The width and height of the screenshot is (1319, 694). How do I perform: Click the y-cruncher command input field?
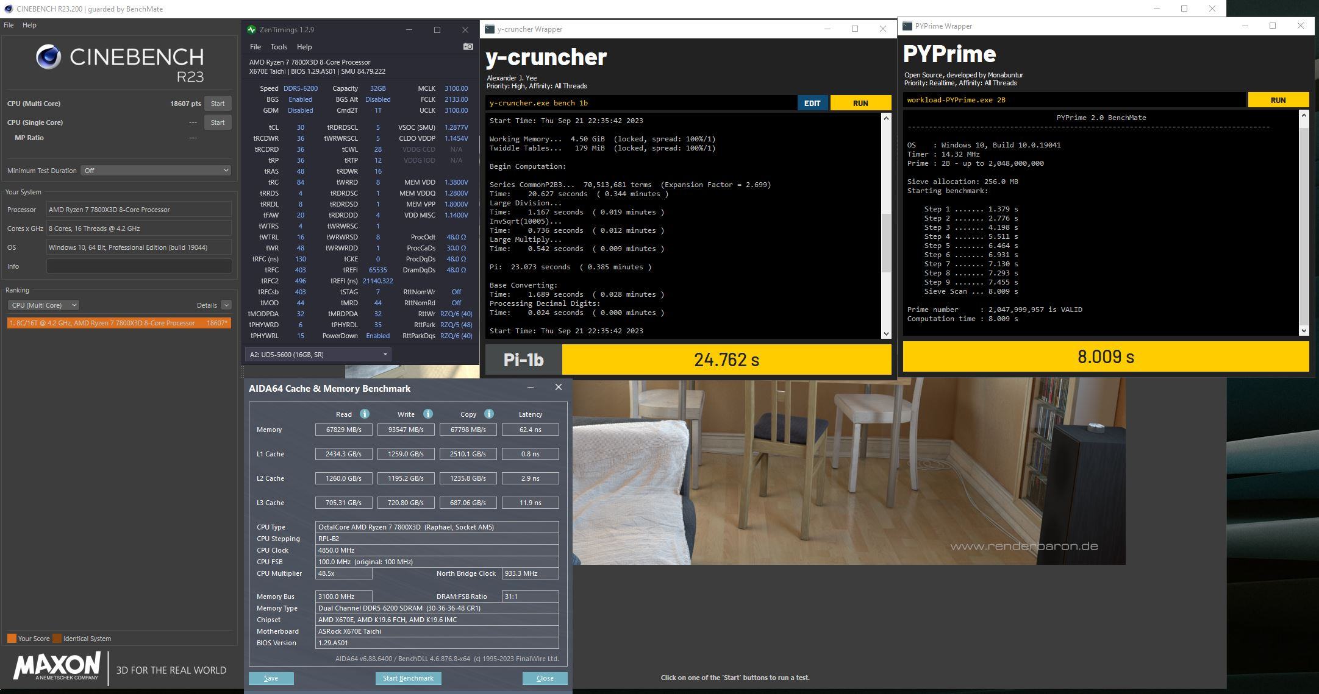pyautogui.click(x=641, y=103)
